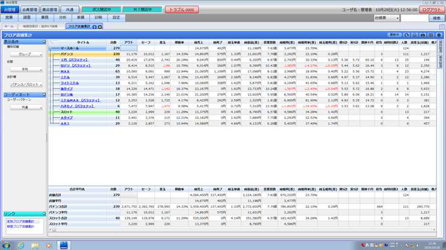Open the 分析 menu tab
446x250 pixels.
63,17
